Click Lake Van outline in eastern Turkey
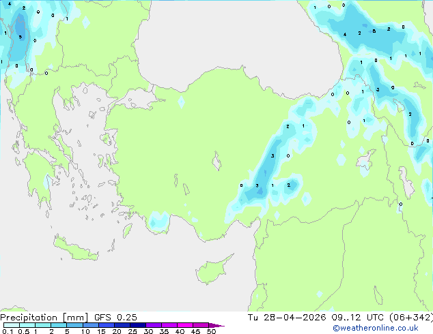 click(365, 160)
